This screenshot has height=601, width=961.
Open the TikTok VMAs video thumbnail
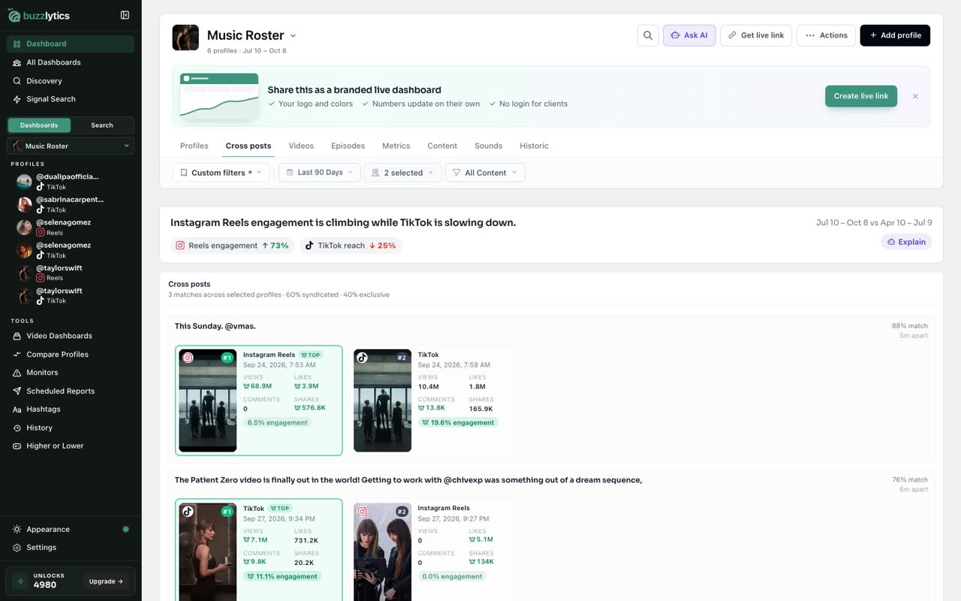click(x=383, y=400)
